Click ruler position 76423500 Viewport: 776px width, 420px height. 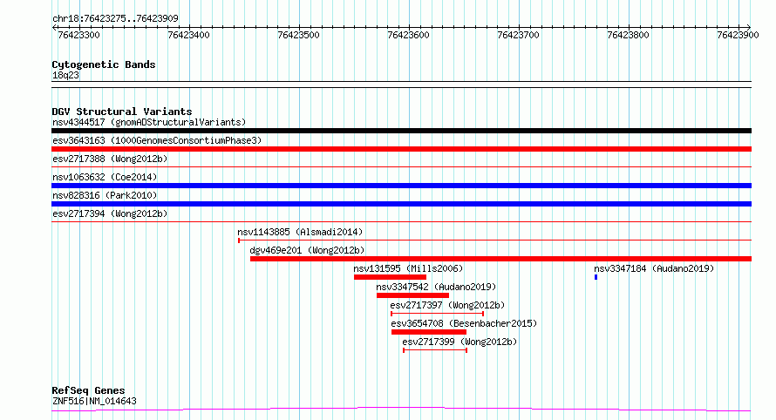point(298,35)
